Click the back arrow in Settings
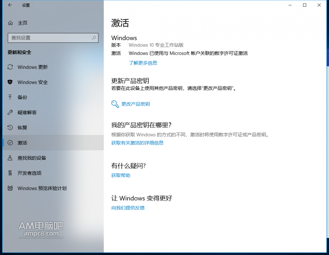This screenshot has height=255, width=329. point(10,5)
